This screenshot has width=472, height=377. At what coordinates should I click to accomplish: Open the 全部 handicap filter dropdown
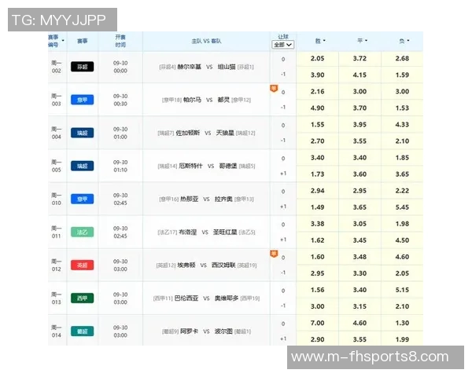coord(282,46)
